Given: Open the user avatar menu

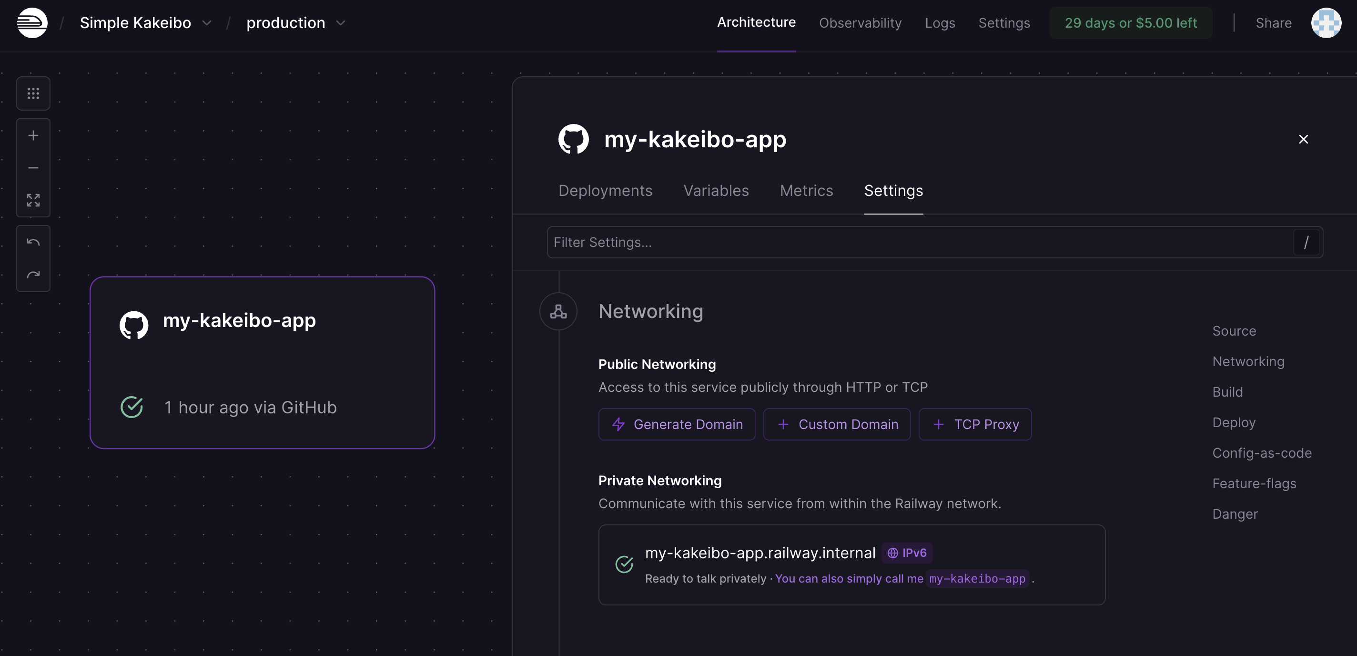Looking at the screenshot, I should coord(1326,23).
